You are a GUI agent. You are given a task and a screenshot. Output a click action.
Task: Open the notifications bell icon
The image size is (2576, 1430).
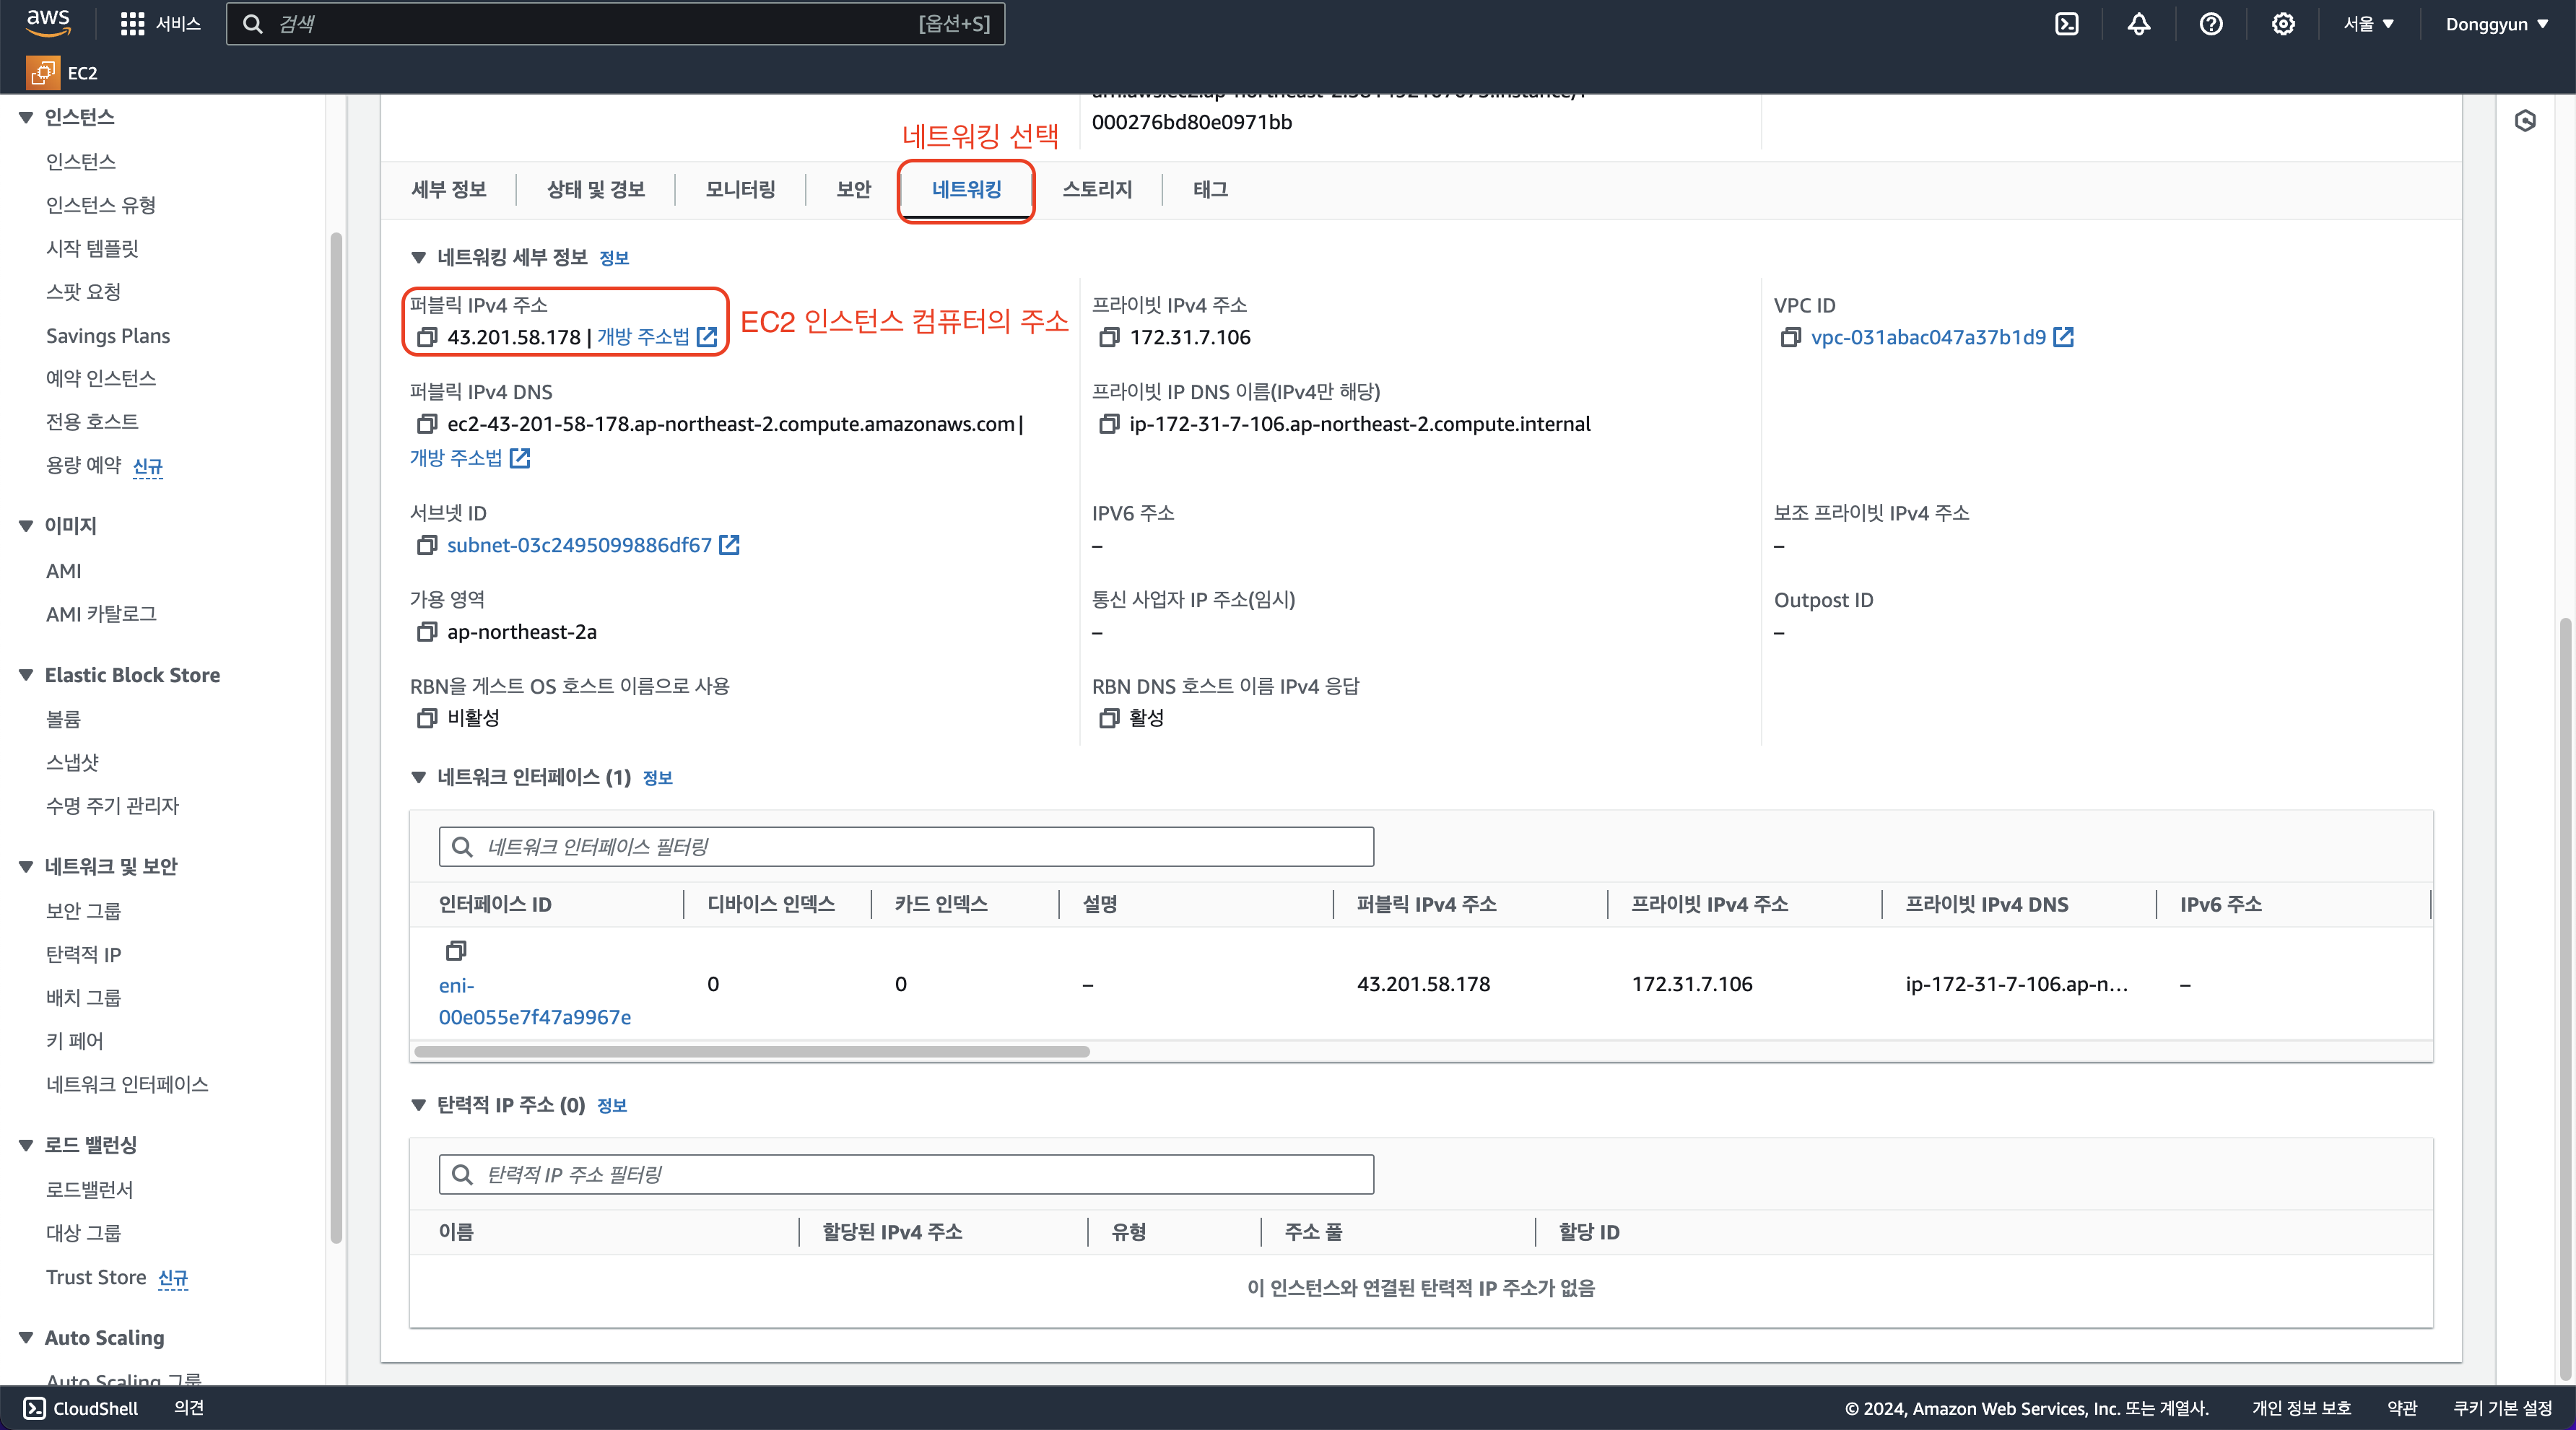(2138, 24)
